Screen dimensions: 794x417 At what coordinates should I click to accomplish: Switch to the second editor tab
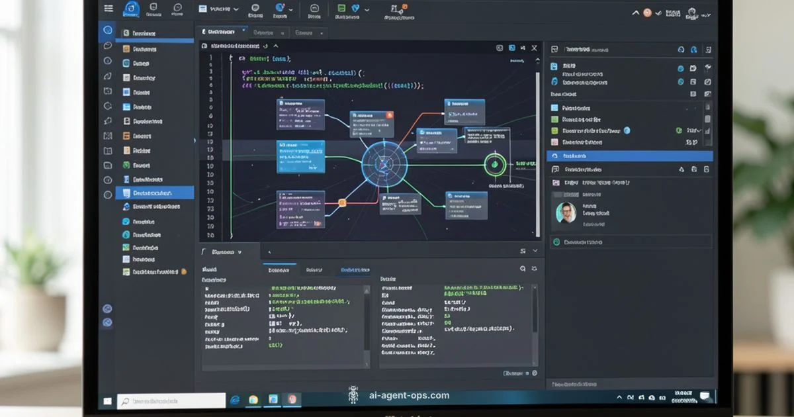tap(268, 32)
